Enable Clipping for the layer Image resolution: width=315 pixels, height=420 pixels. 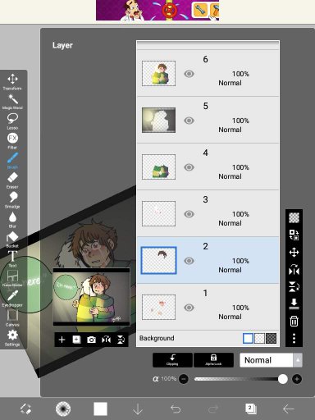172,360
